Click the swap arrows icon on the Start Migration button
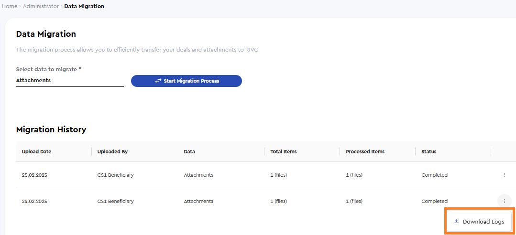 click(158, 81)
